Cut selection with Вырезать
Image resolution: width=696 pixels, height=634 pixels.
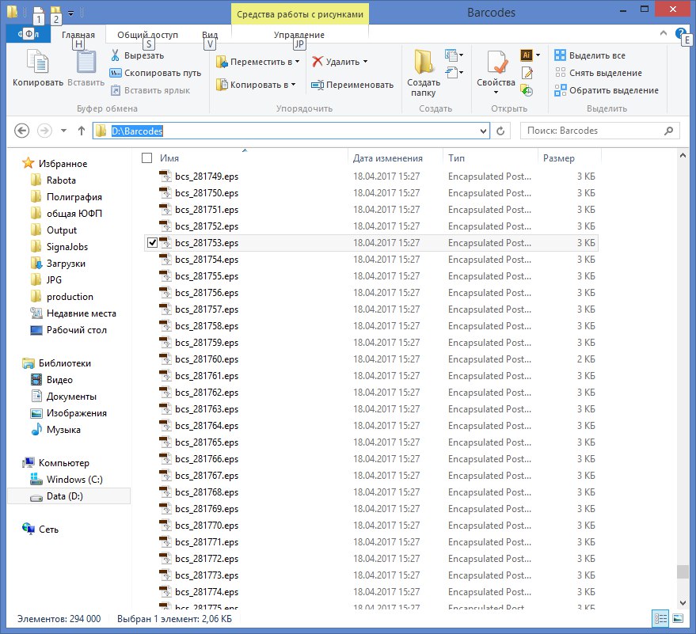pyautogui.click(x=137, y=55)
